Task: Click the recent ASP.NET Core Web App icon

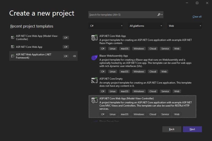Action: [x=12, y=47]
